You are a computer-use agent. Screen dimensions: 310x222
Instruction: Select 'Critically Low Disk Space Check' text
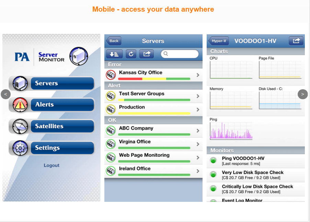257,186
